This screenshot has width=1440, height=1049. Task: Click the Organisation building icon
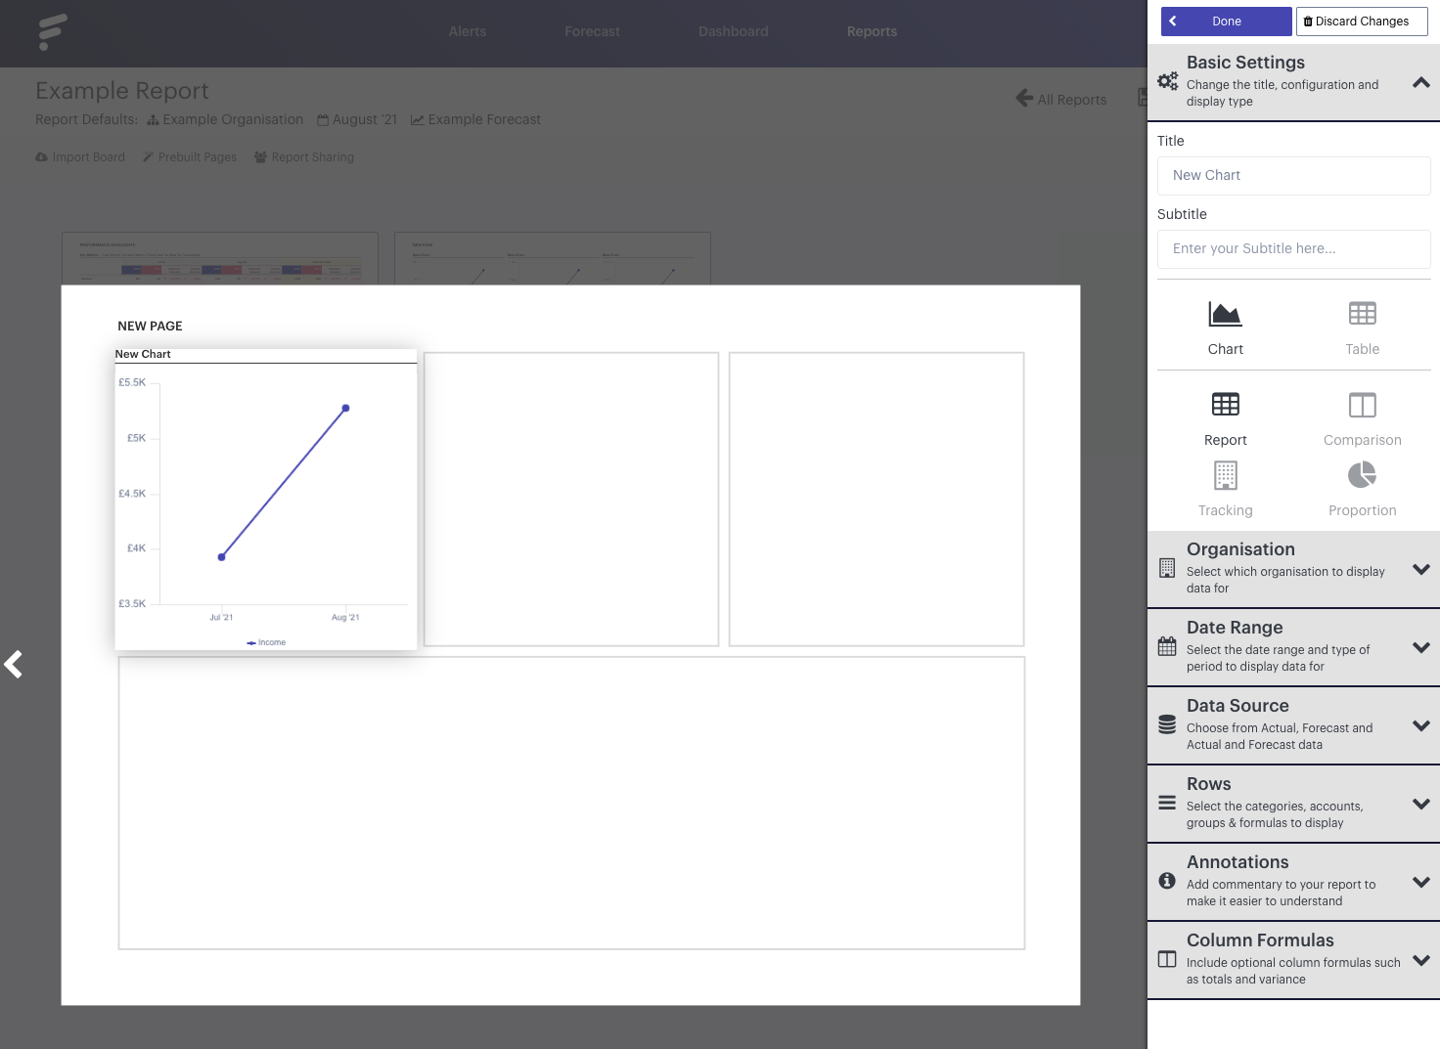pos(1167,568)
